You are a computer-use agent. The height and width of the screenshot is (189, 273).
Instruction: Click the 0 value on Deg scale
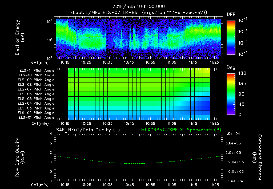240,115
